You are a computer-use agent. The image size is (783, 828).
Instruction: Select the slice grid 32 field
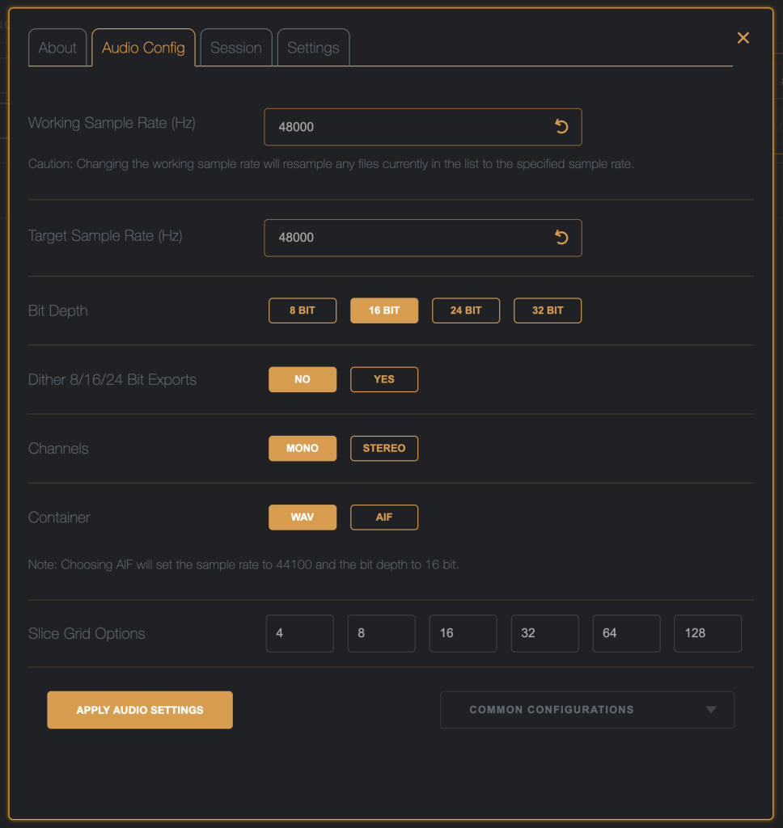click(x=544, y=633)
